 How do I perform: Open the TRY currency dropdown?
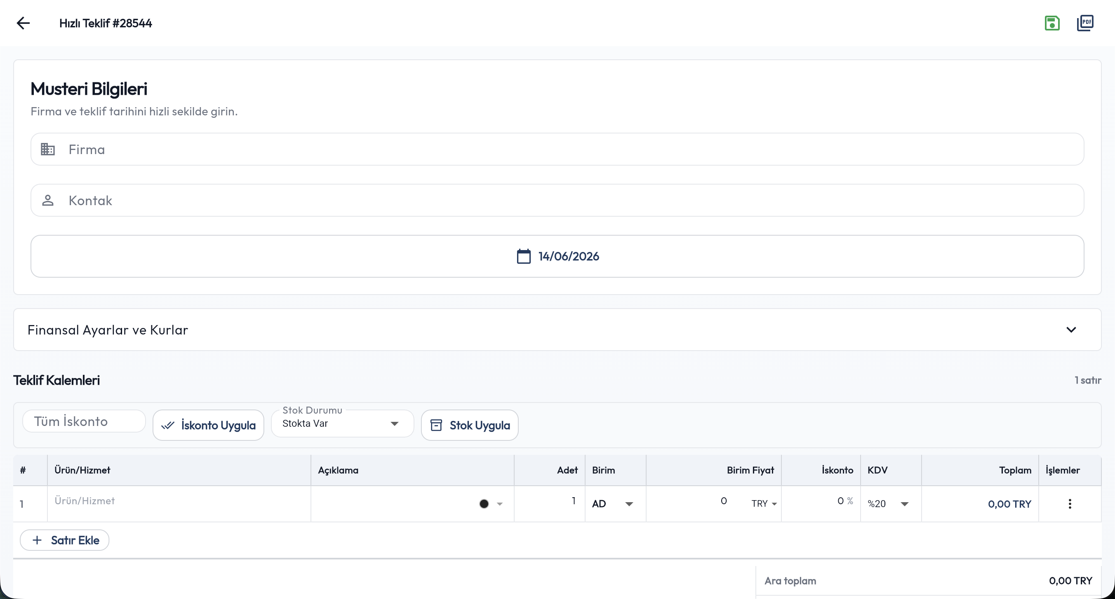pyautogui.click(x=764, y=503)
